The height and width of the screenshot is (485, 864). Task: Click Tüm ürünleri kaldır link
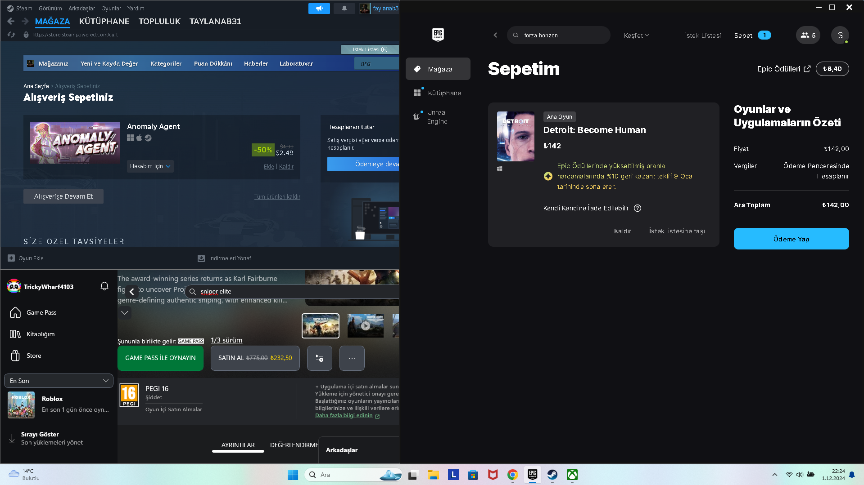[277, 196]
